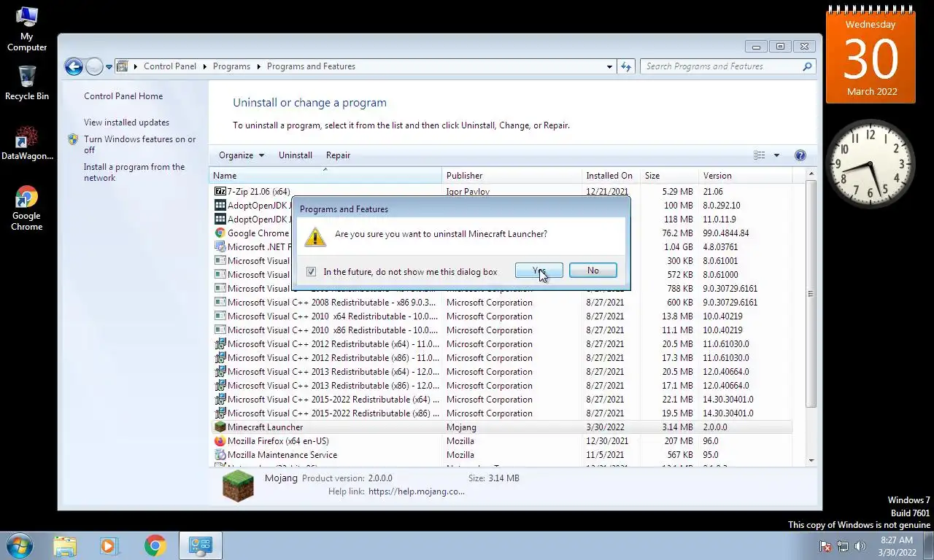Image resolution: width=934 pixels, height=560 pixels.
Task: Click the Back navigation arrow button
Action: (74, 66)
